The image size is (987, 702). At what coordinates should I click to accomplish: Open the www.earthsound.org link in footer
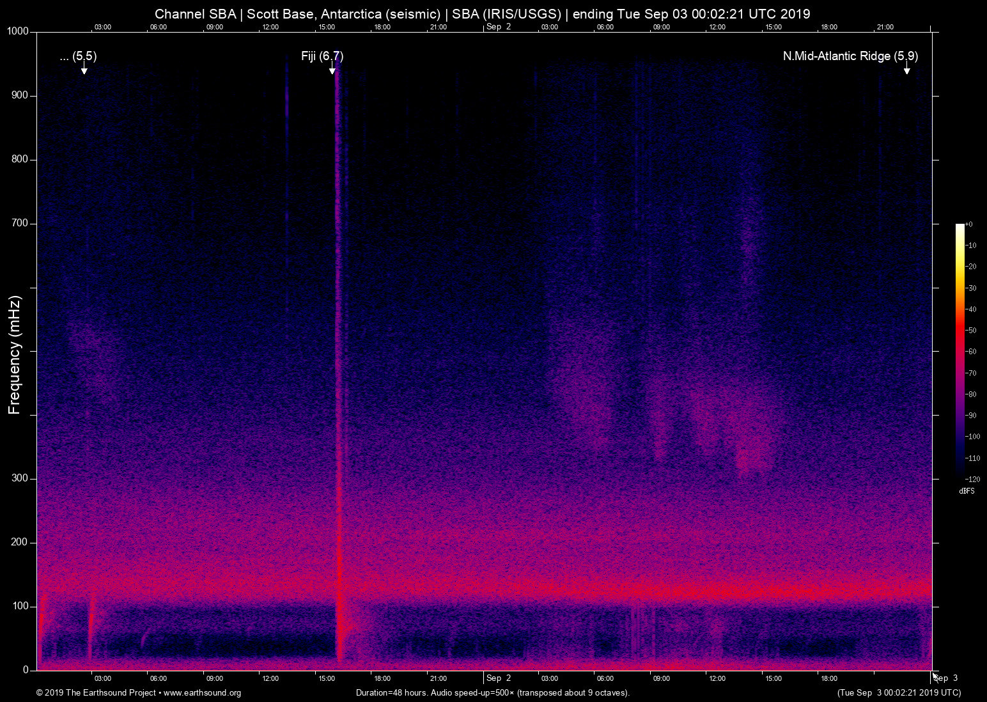tap(202, 693)
